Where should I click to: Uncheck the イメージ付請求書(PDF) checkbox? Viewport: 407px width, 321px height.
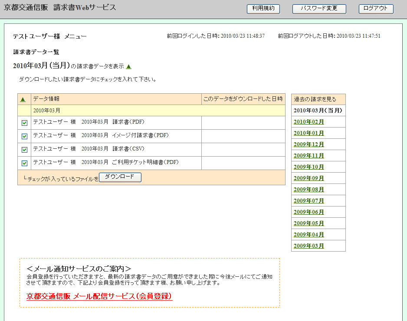24,136
